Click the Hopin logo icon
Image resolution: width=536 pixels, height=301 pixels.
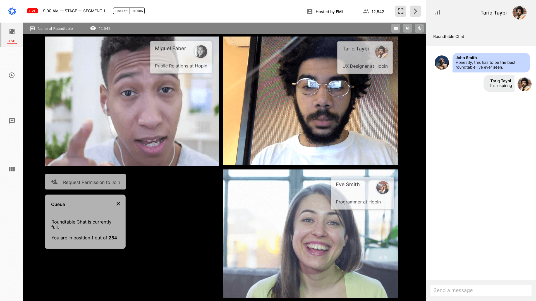click(12, 11)
